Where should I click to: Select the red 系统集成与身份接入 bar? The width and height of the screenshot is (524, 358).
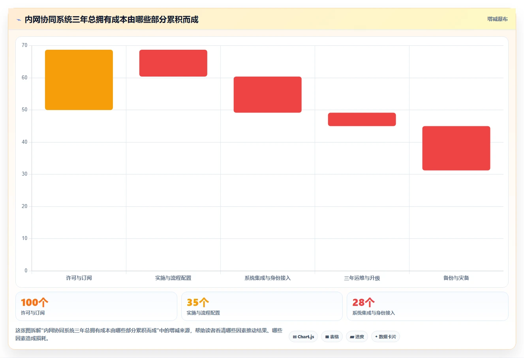268,95
